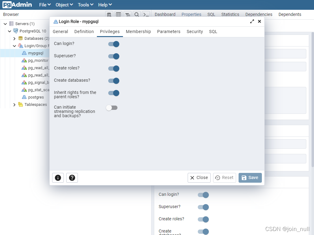Image resolution: width=314 pixels, height=235 pixels.
Task: Click the Search Objects magnifier icon
Action: [x=136, y=14]
